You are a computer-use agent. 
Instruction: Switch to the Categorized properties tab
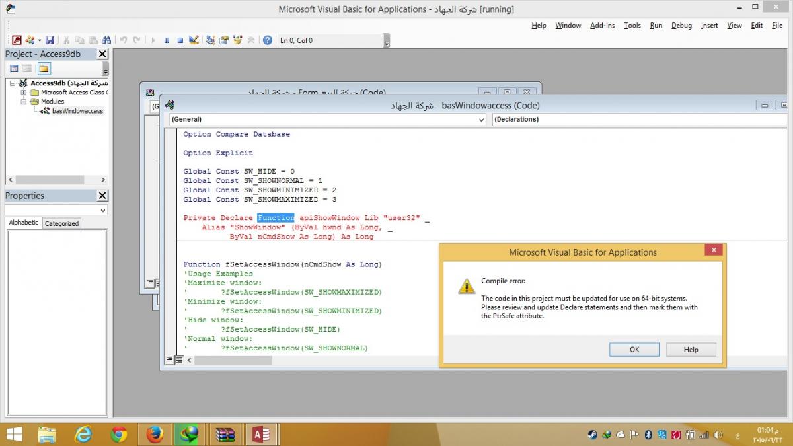[61, 223]
